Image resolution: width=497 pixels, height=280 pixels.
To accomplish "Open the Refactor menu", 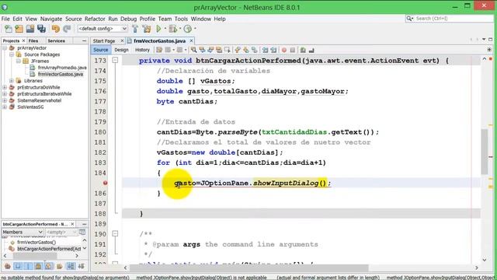I will point(95,19).
